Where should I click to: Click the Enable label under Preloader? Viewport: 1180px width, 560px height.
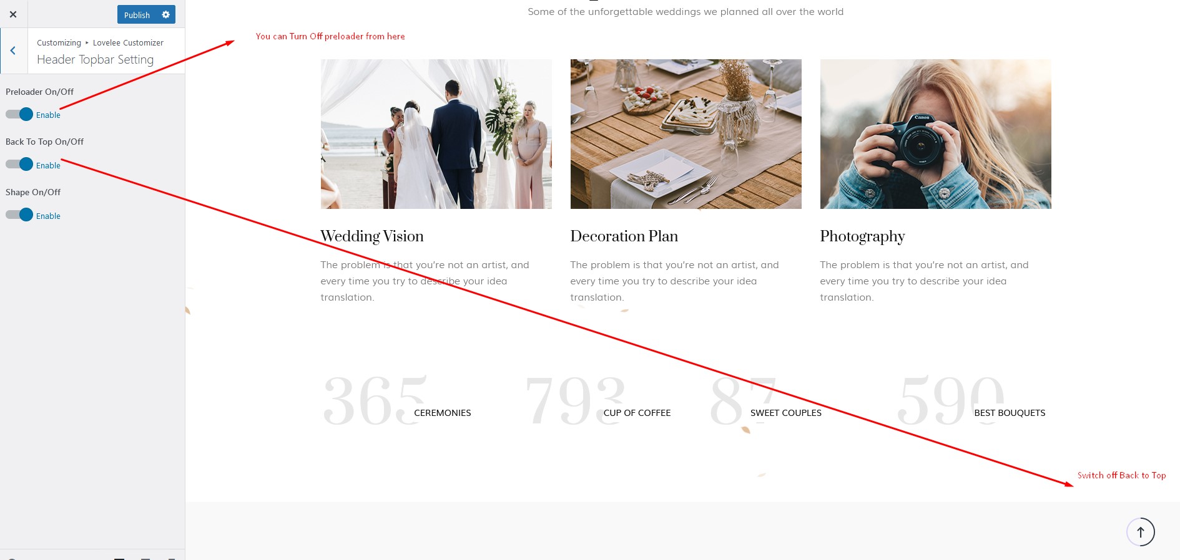click(48, 115)
